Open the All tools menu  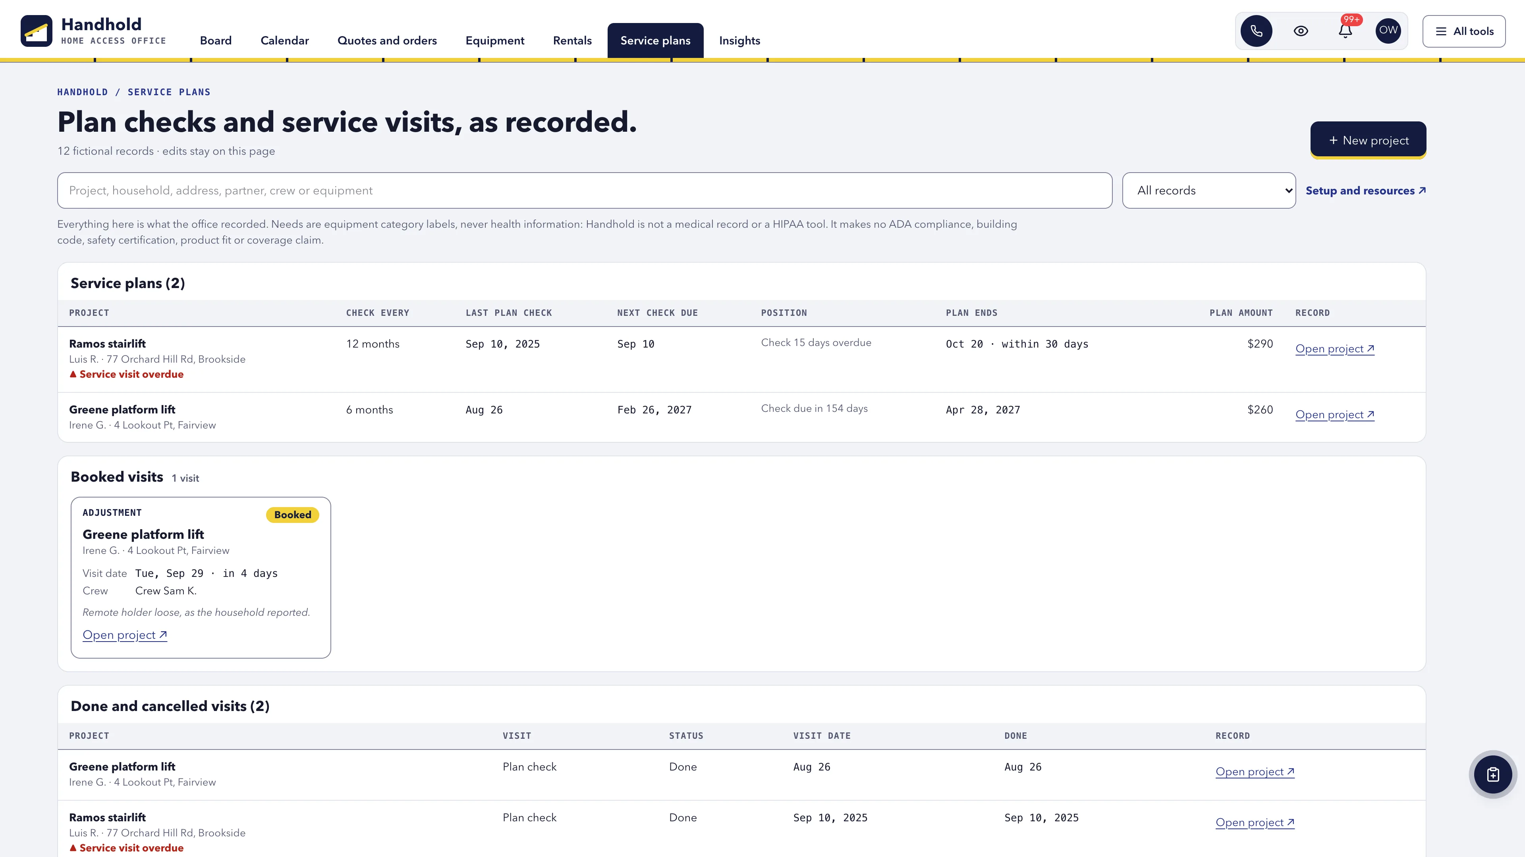(1464, 31)
